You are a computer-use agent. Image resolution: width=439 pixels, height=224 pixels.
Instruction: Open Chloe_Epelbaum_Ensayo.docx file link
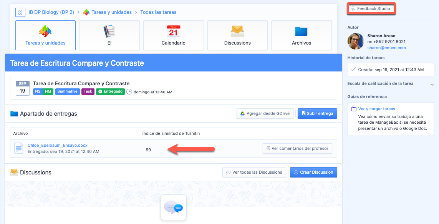coord(58,145)
